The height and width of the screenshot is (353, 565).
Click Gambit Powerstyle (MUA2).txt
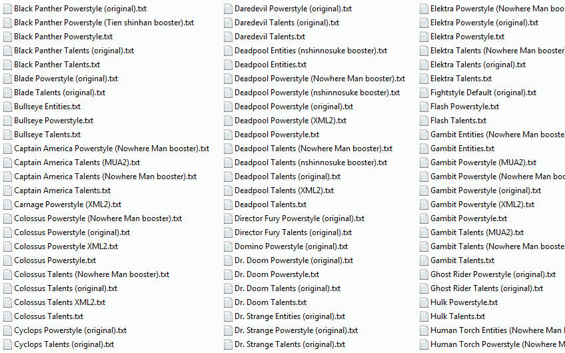click(483, 163)
